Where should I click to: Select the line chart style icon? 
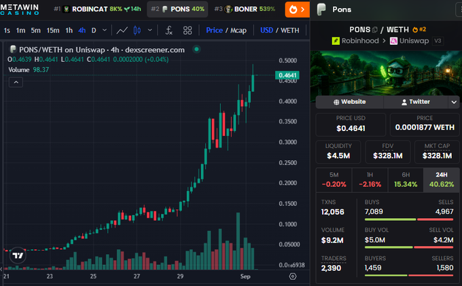click(x=122, y=31)
